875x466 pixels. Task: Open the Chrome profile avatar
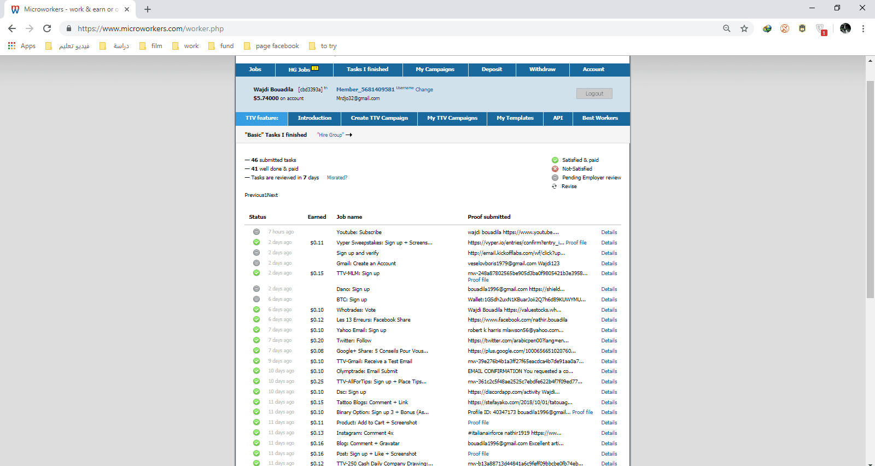(x=845, y=28)
